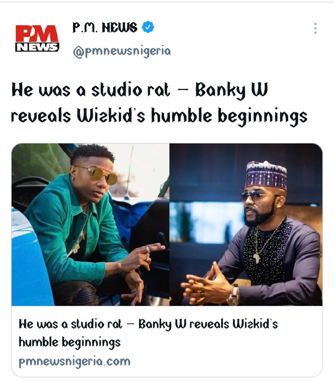
Task: Click "studio rat" in the tweet headline
Action: [x=131, y=90]
